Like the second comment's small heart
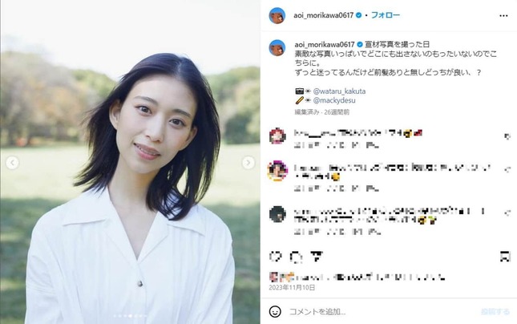This screenshot has width=517, height=324. click(x=507, y=169)
